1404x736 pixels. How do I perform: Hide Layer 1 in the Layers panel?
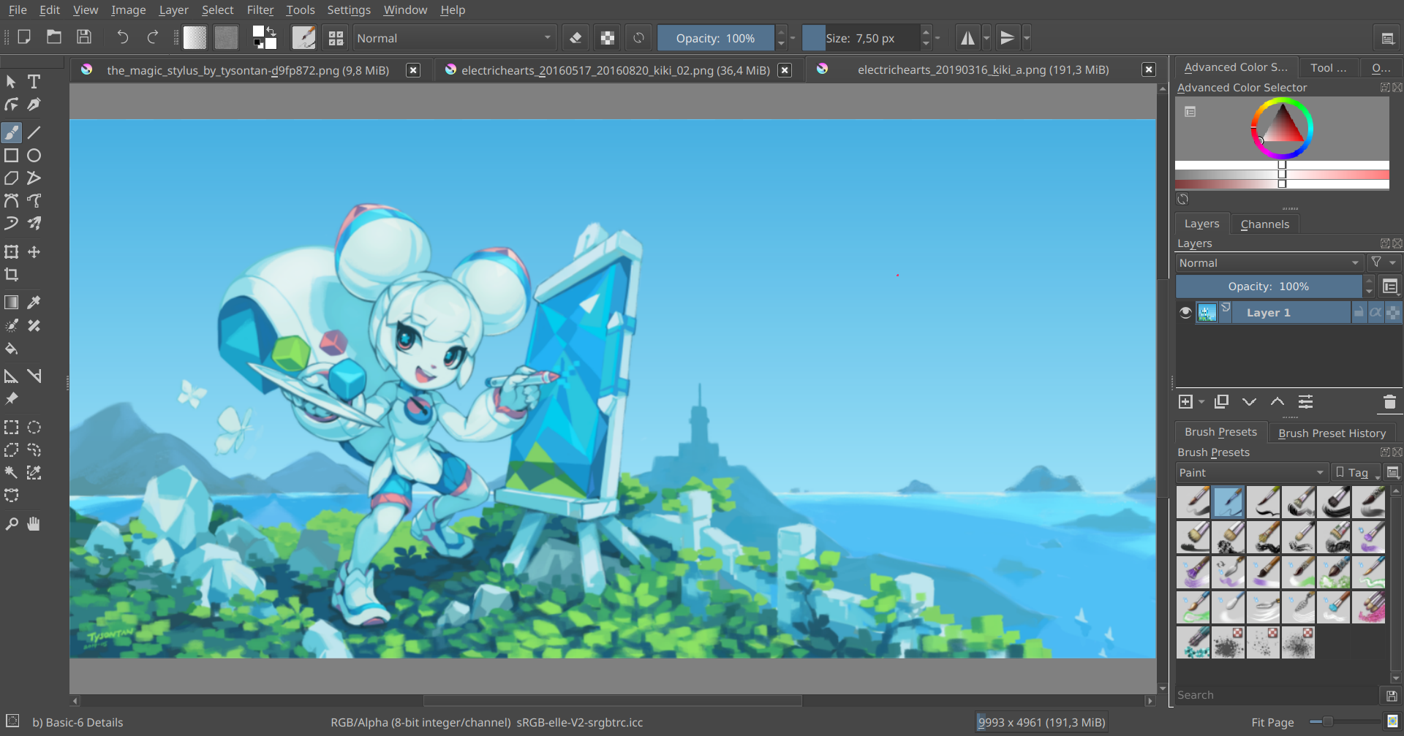[1185, 312]
